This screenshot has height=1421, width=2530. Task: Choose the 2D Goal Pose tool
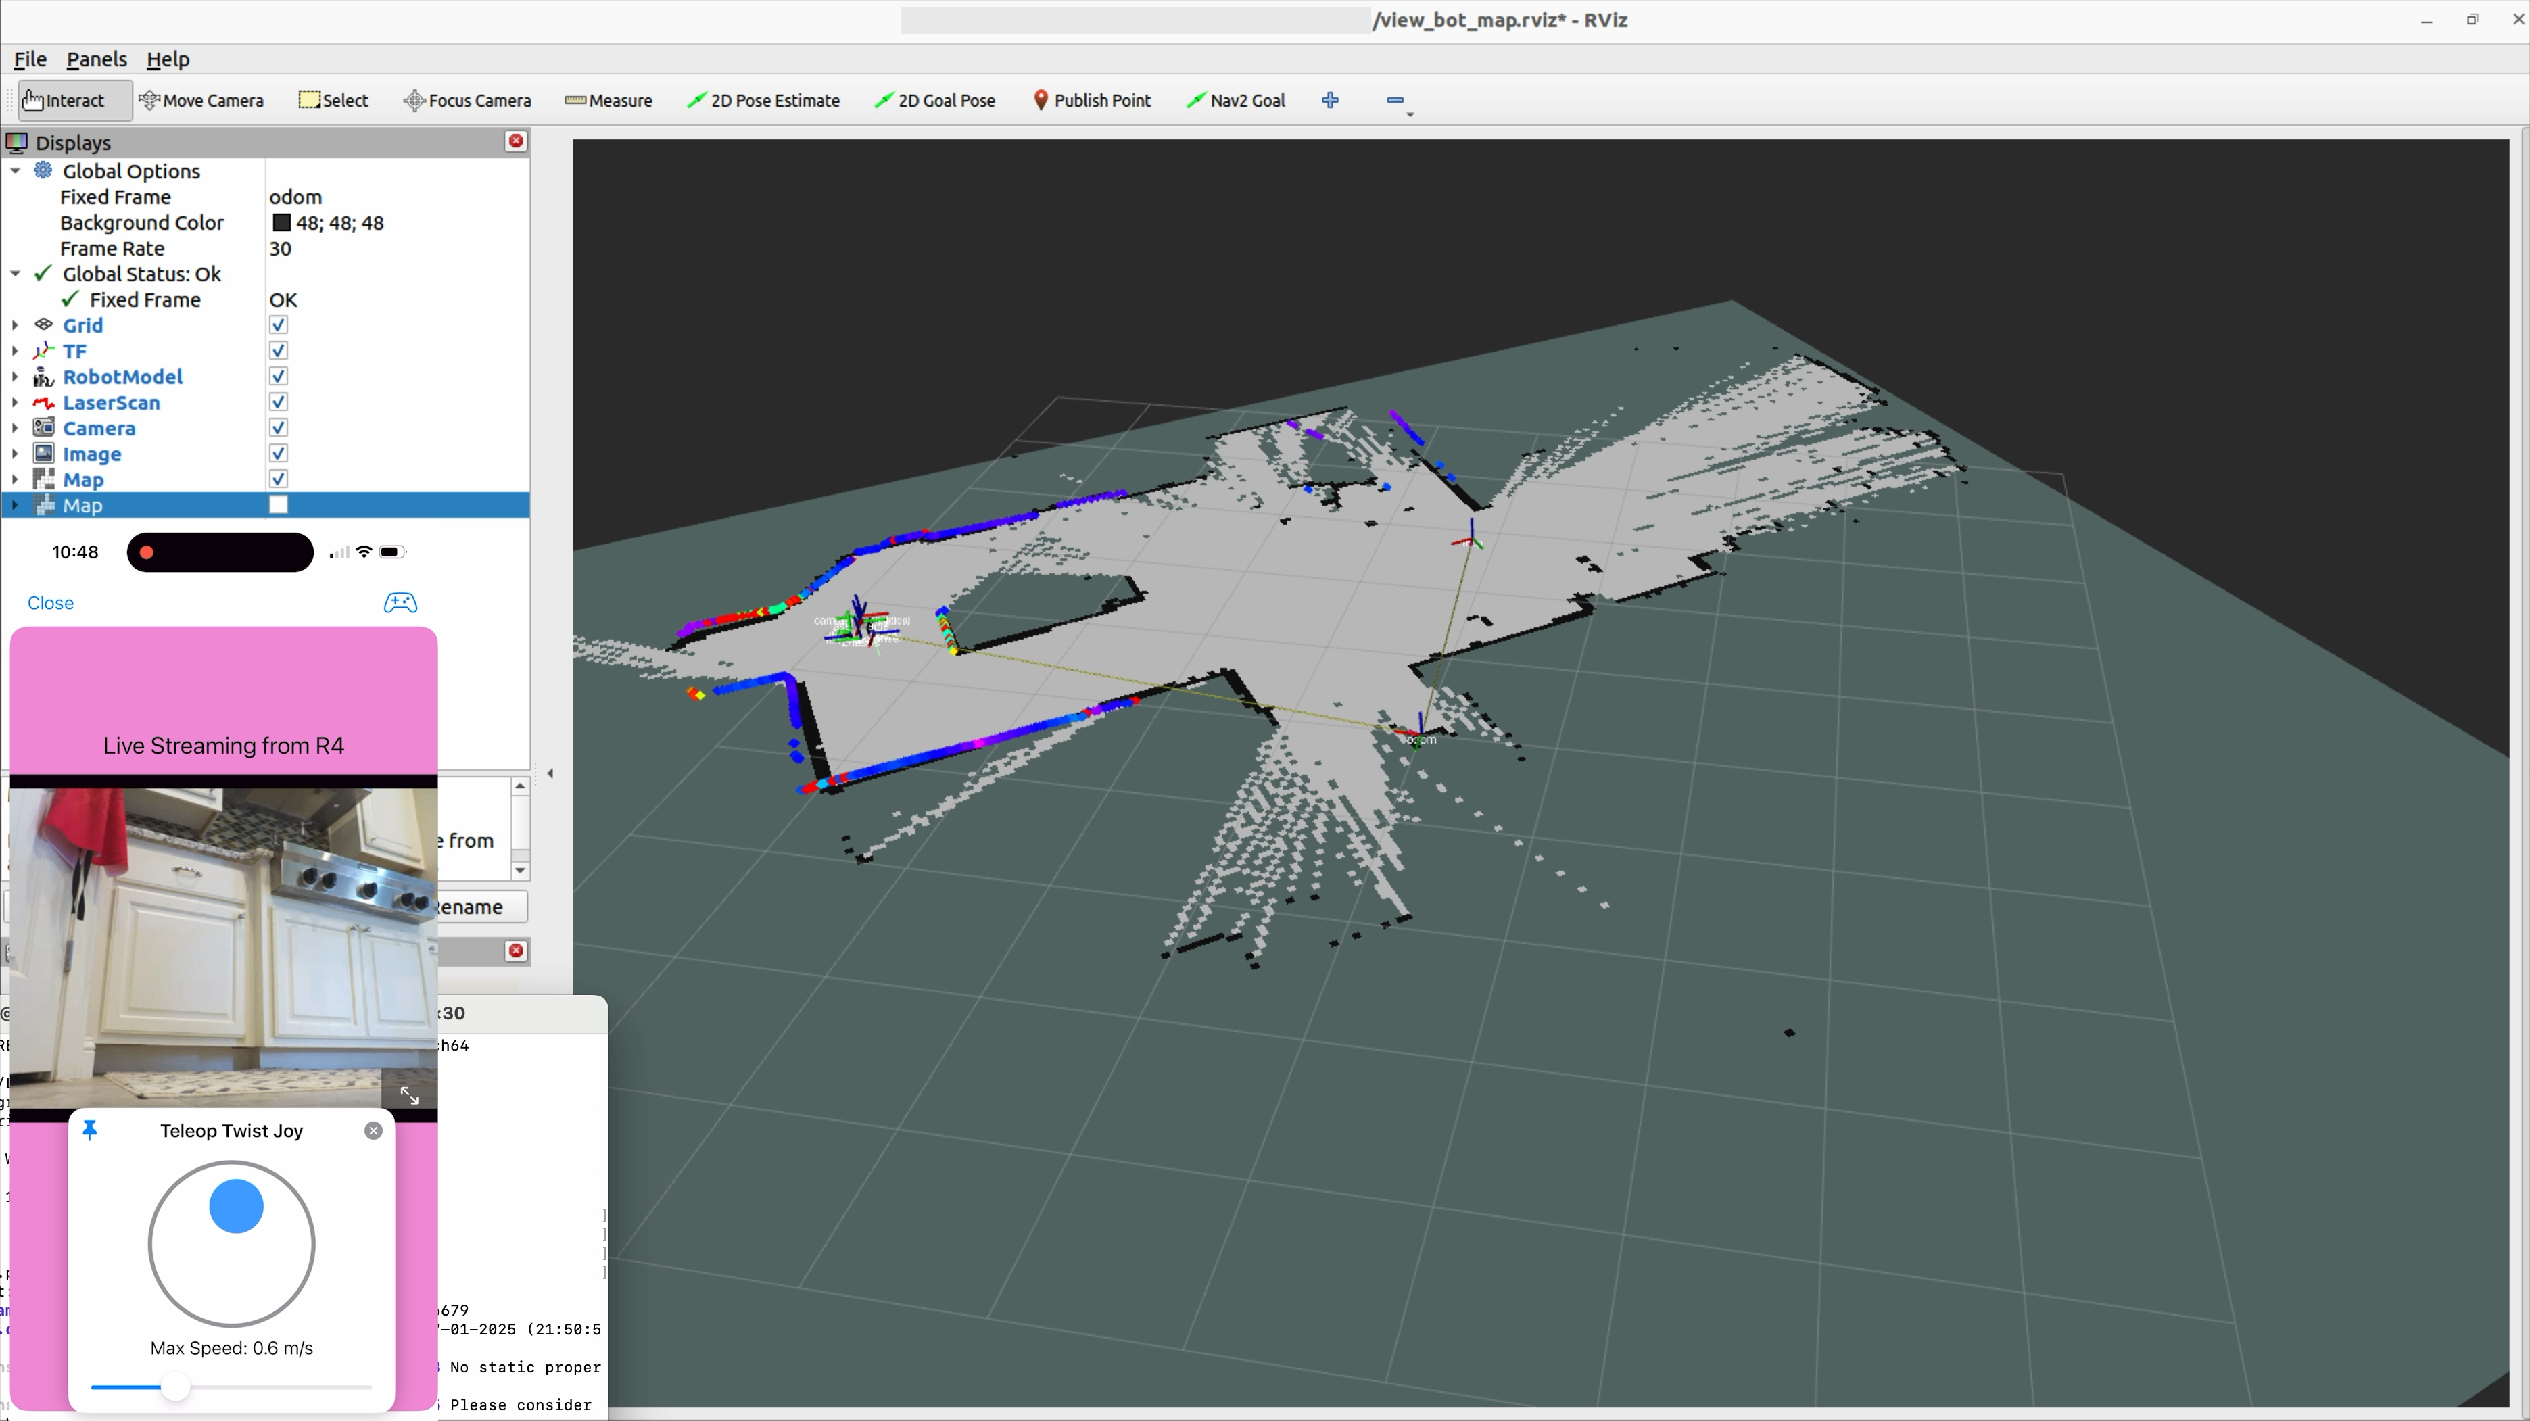[x=935, y=100]
